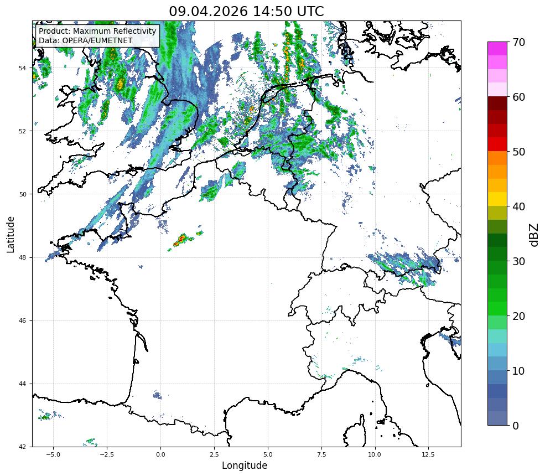The width and height of the screenshot is (545, 476).
Task: Pick the slate blue swatch just above 0
Action: pos(497,418)
